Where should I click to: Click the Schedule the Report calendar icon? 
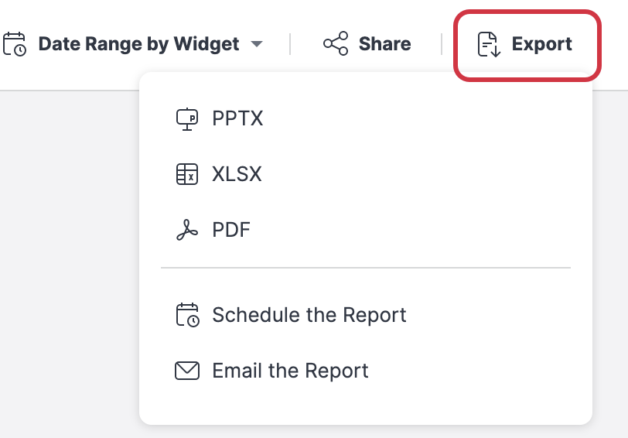[187, 315]
